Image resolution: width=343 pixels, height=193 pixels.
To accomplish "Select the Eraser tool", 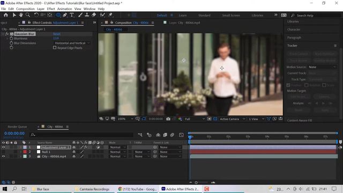I will 94,15.
